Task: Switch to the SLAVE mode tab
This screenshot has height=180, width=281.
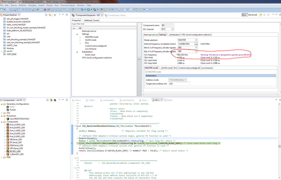Action: click(x=166, y=68)
